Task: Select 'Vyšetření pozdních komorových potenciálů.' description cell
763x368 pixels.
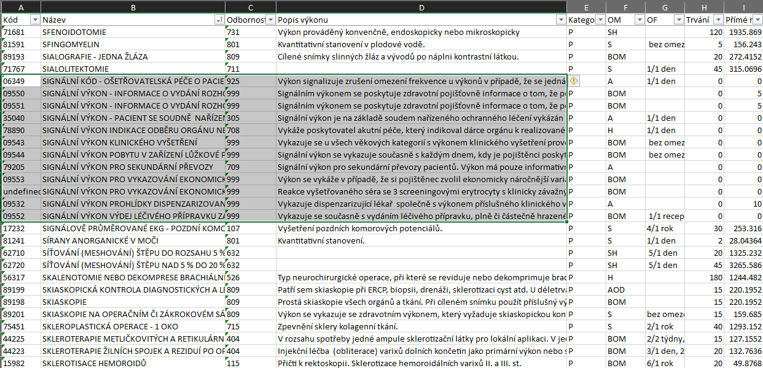Action: [421, 228]
